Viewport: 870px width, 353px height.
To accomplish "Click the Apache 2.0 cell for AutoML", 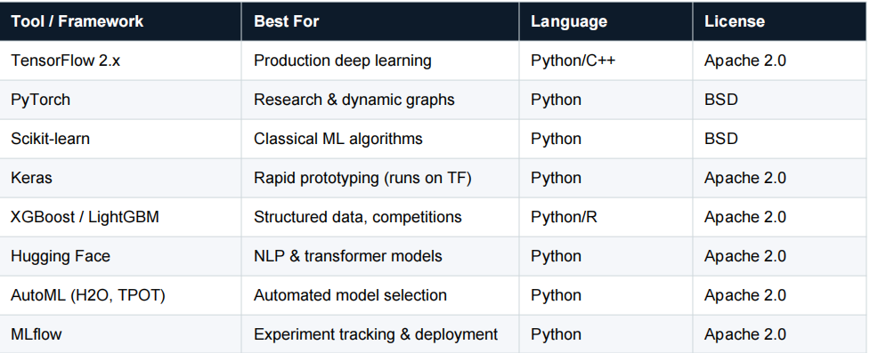I will tap(779, 295).
